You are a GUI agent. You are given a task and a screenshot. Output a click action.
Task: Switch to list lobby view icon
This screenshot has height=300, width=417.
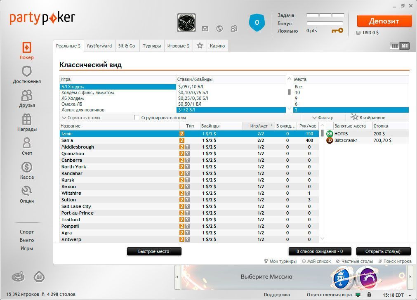(405, 46)
